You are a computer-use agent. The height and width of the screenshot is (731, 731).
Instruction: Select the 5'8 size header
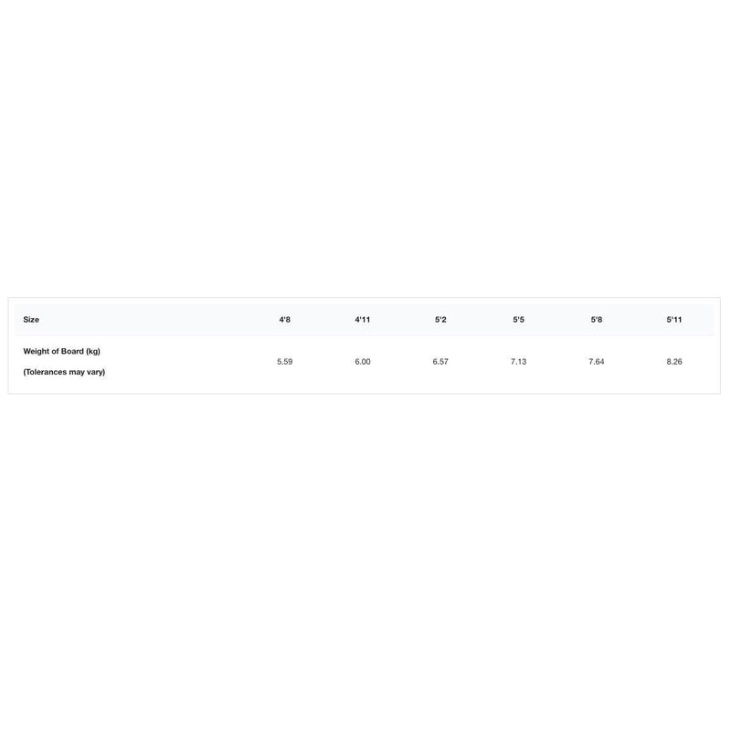pyautogui.click(x=596, y=320)
